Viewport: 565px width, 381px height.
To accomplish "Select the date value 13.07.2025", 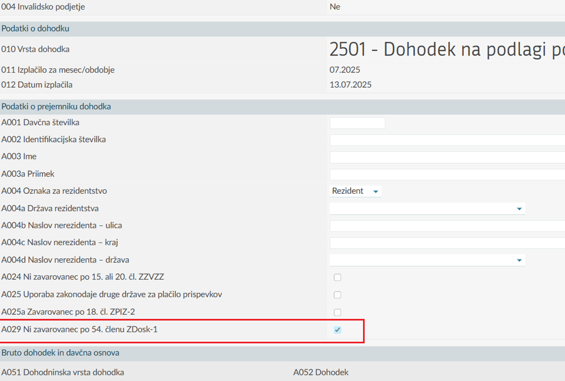I will pyautogui.click(x=350, y=84).
